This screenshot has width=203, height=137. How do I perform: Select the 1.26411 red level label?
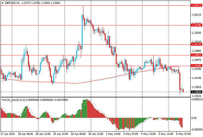pos(196,5)
